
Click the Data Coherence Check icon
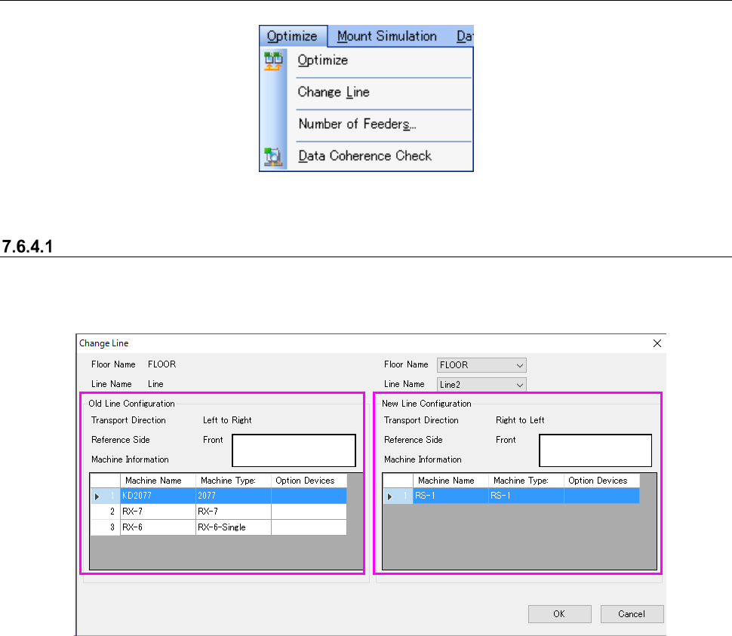pos(273,156)
